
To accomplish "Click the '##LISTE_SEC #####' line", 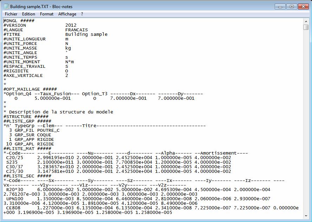I will pyautogui.click(x=27, y=176).
